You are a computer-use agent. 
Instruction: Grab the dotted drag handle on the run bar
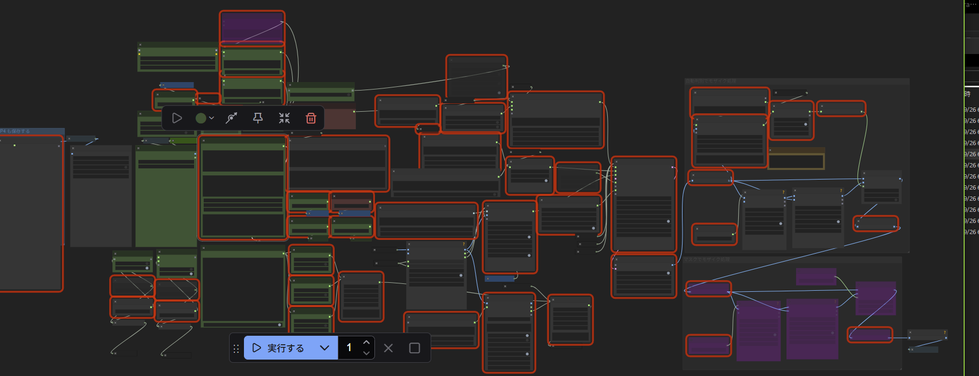[x=237, y=348]
